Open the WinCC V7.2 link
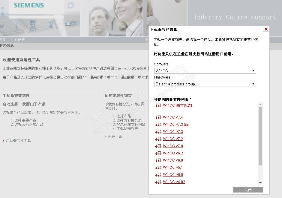This screenshot has width=282, height=198. (173, 139)
